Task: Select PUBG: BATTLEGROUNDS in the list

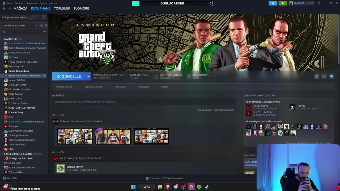Action: coord(19,108)
